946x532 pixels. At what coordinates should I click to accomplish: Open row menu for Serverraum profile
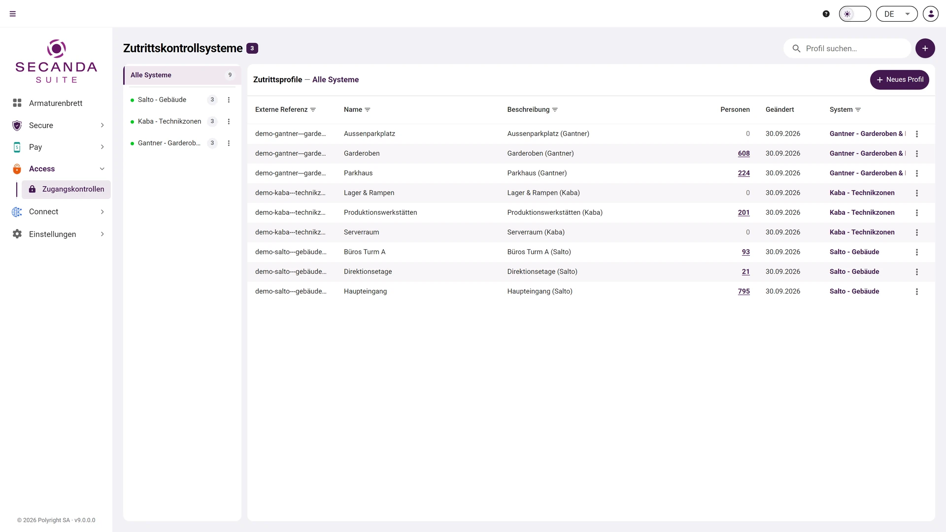[x=917, y=233]
